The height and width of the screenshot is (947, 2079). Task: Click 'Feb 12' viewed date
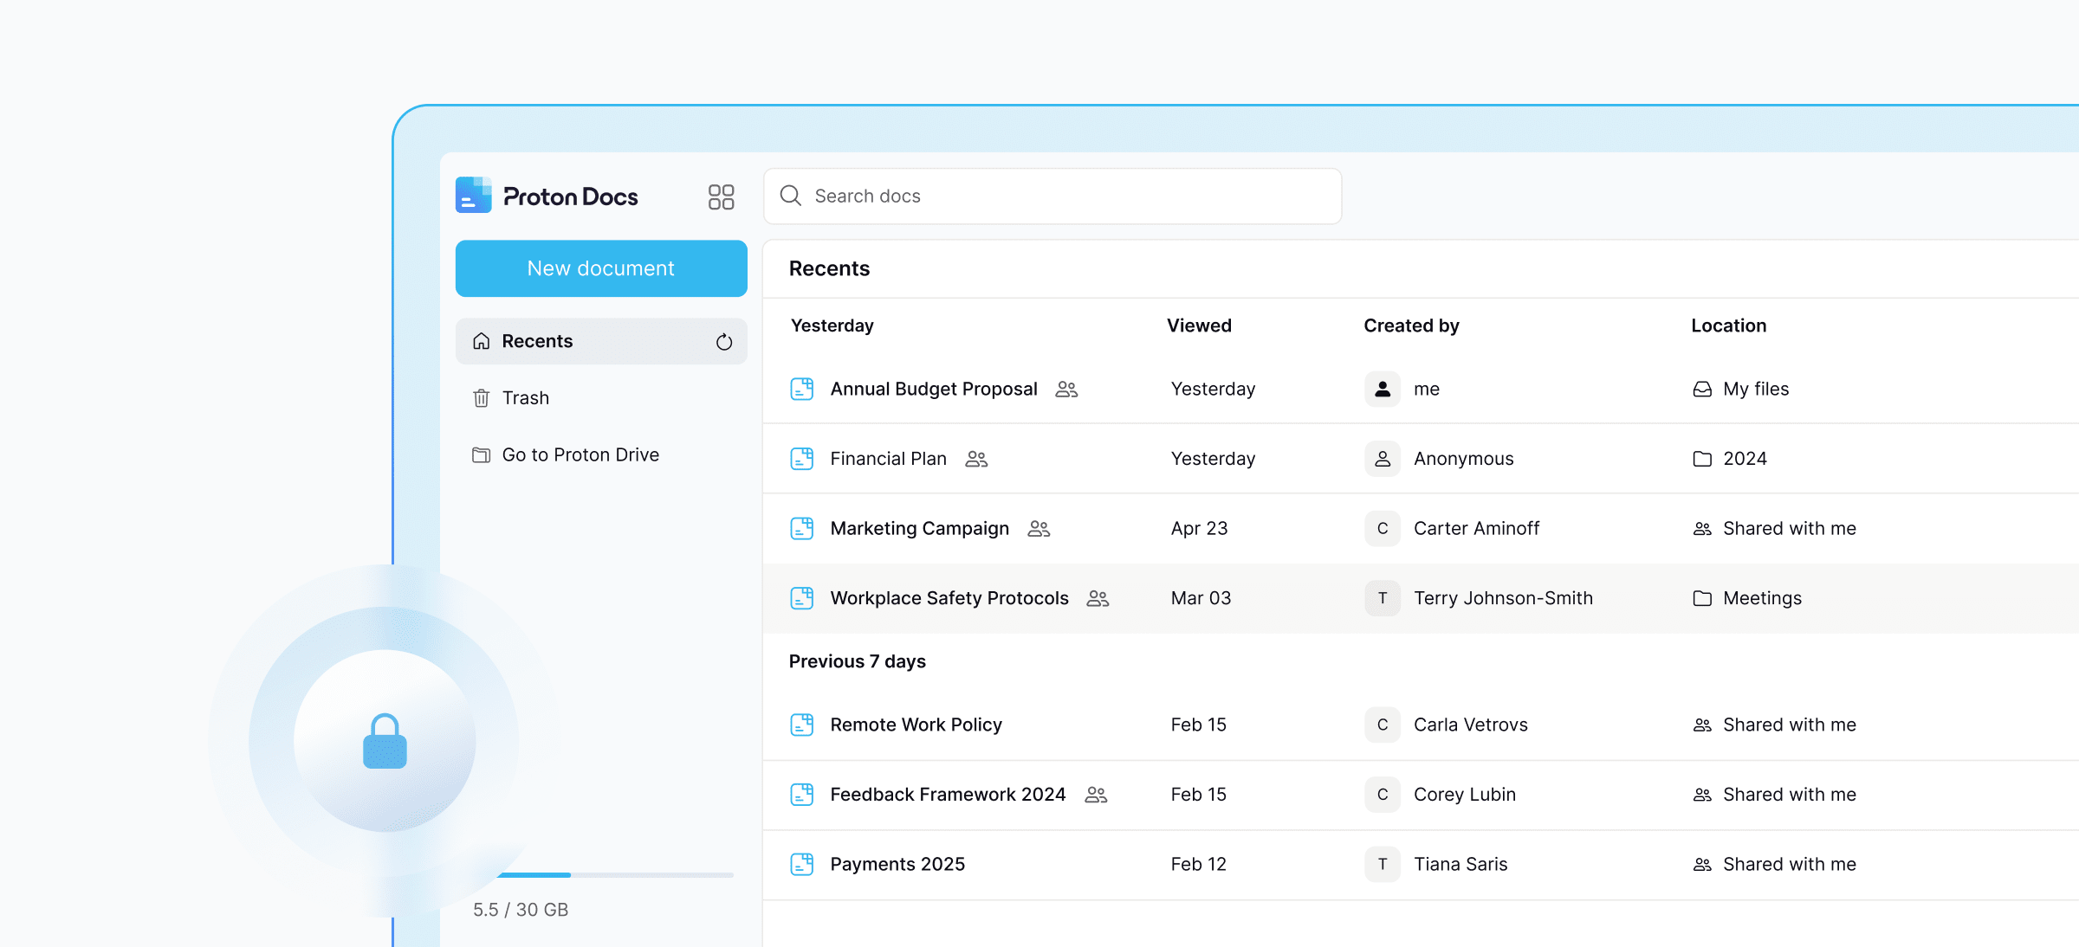tap(1198, 864)
